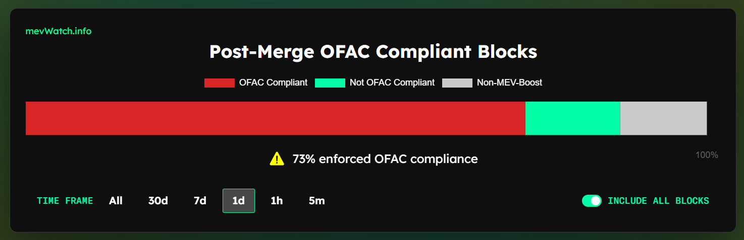744x240 pixels.
Task: Click the gray Non-MEV-Boost bar segment
Action: [x=663, y=118]
